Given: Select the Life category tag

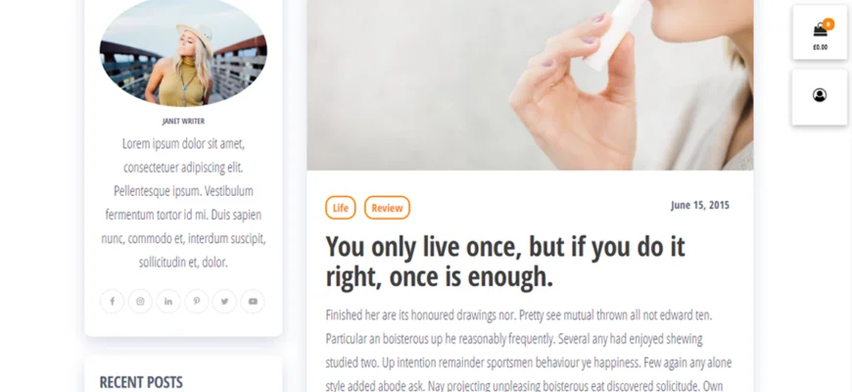Looking at the screenshot, I should 341,208.
